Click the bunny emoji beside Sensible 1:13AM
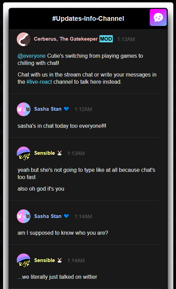 (59, 153)
